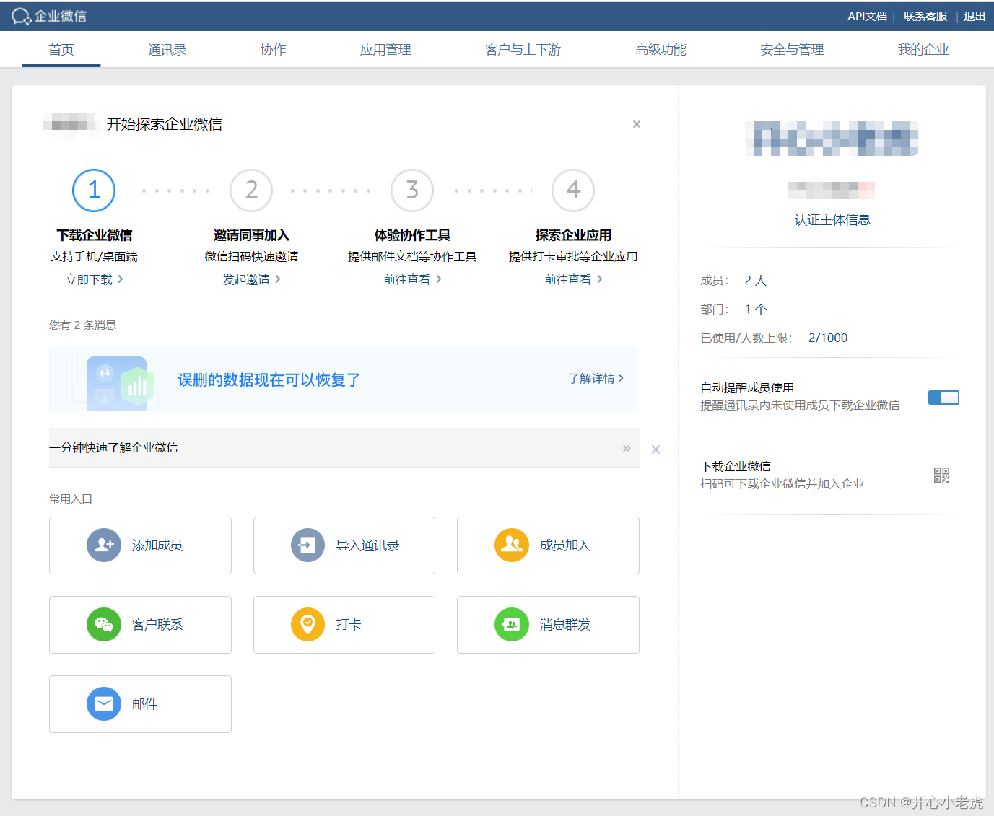Click the orange 成员加入 icon
Image resolution: width=994 pixels, height=816 pixels.
[512, 545]
